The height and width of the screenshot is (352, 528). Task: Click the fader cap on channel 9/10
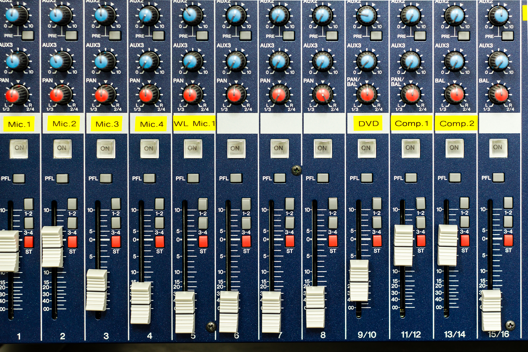click(x=359, y=281)
